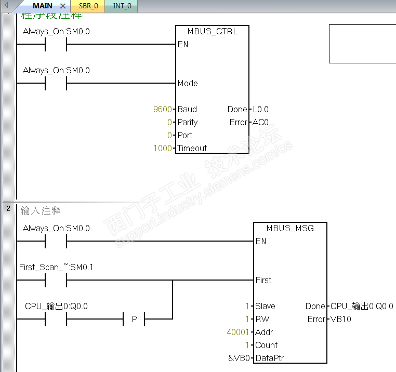396x372 pixels.
Task: Click the Port value 0
Action: 169,135
